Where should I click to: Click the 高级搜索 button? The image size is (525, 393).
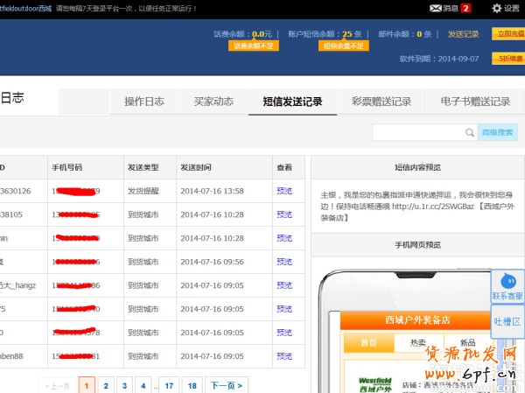(497, 132)
